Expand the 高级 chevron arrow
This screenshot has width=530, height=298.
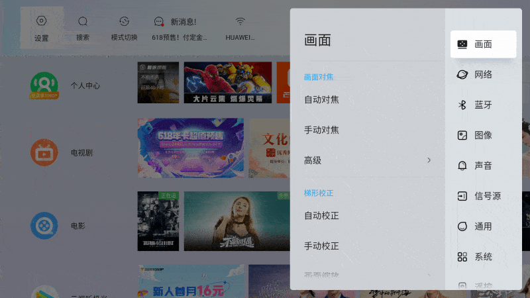(x=429, y=160)
